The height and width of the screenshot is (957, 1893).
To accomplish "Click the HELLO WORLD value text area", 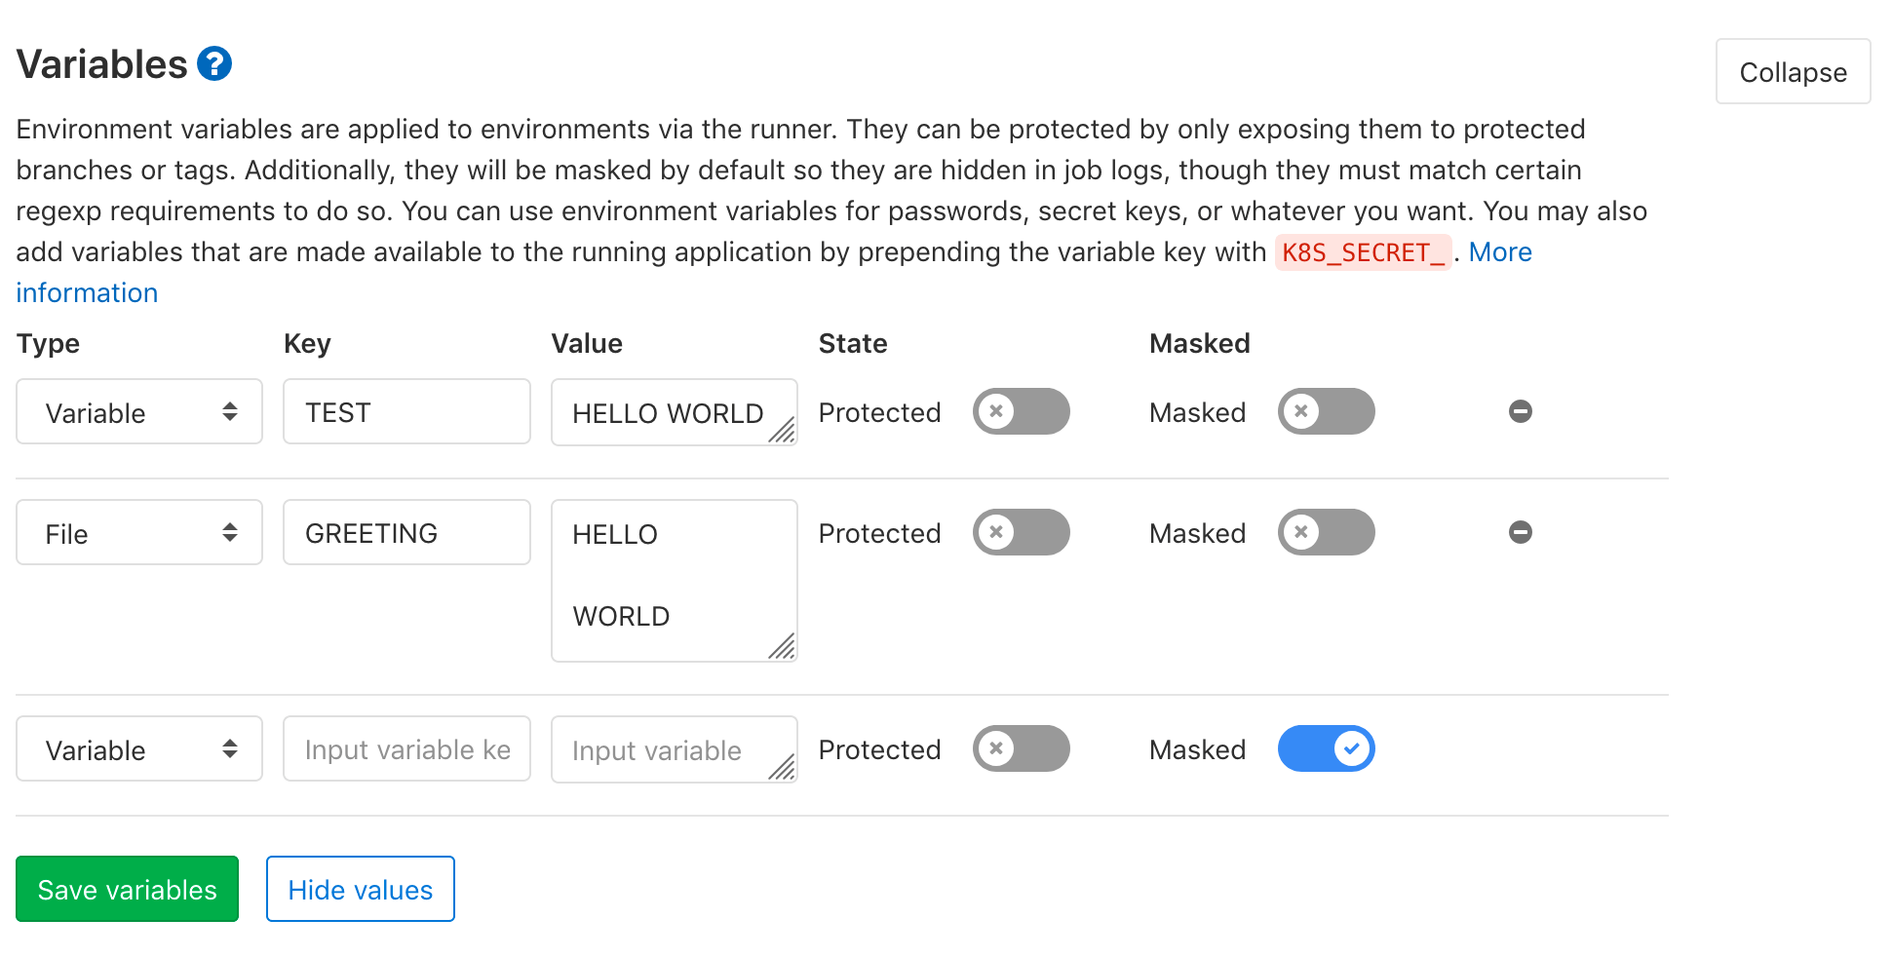I will point(668,412).
